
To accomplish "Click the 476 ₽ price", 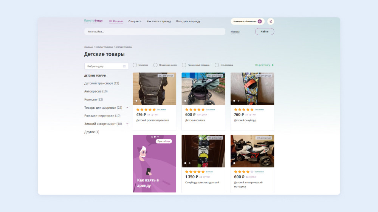I will 141,115.
